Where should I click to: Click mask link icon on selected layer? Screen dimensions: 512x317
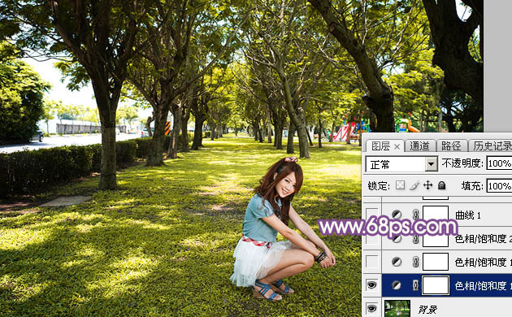click(x=415, y=285)
